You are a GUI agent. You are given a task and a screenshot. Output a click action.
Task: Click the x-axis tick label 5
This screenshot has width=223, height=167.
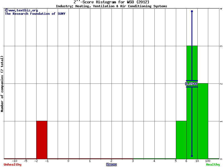click(176, 161)
